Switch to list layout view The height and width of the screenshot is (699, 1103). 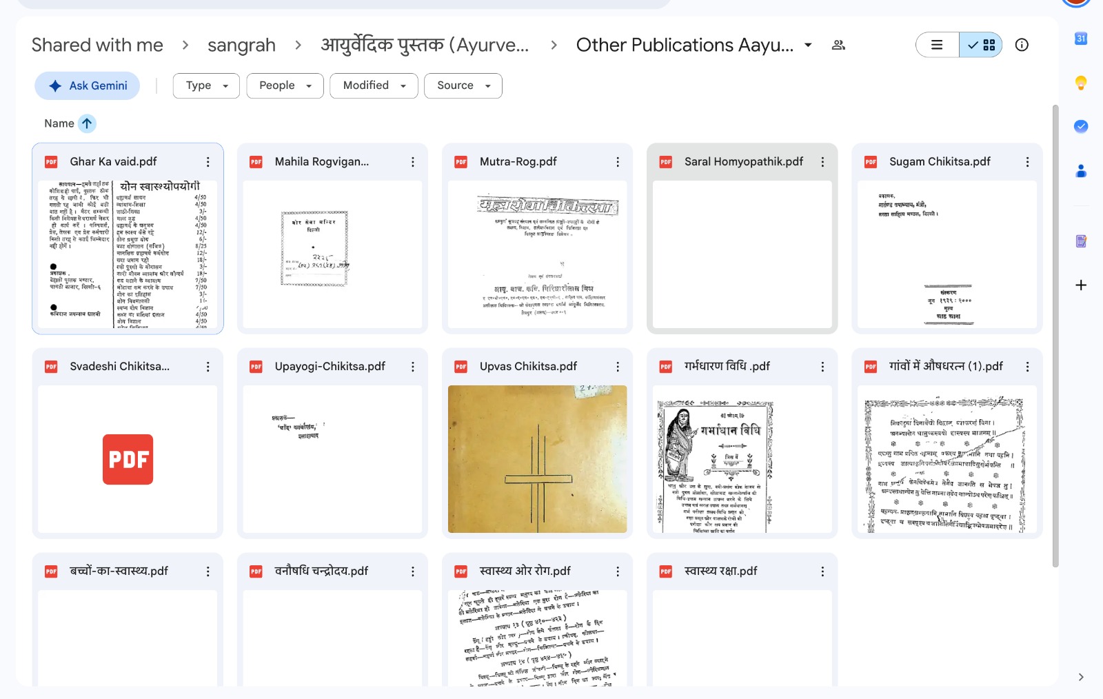(938, 45)
